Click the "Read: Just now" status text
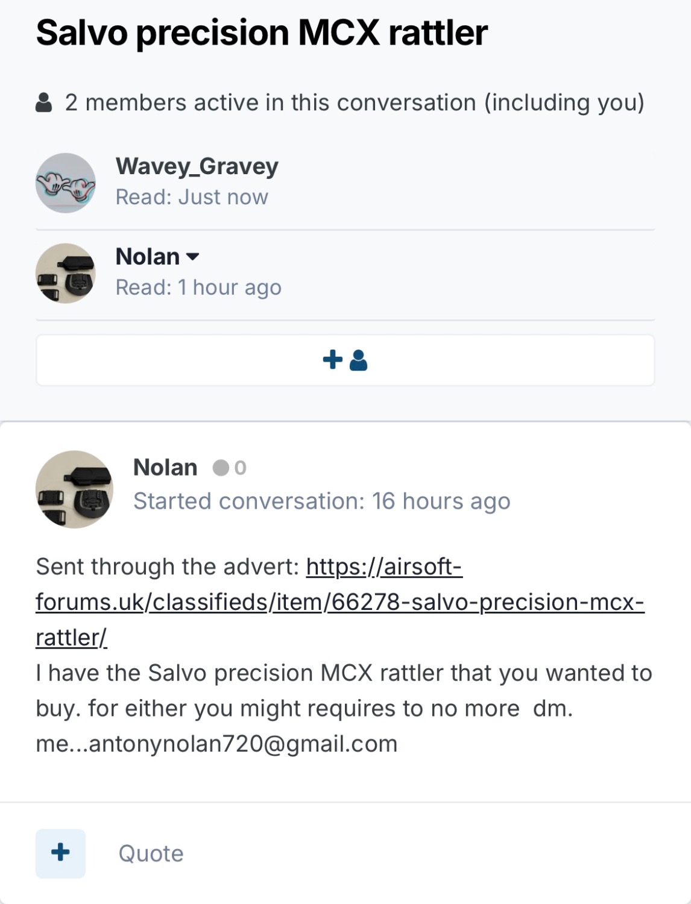This screenshot has height=904, width=691. (x=192, y=197)
